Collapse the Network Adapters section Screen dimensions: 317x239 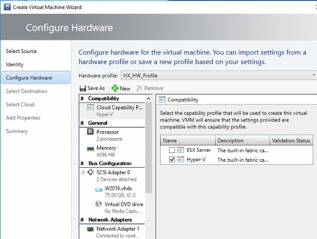click(82, 219)
